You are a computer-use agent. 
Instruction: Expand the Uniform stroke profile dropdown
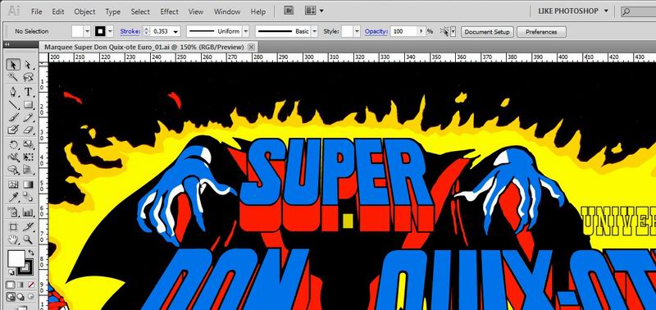[246, 31]
